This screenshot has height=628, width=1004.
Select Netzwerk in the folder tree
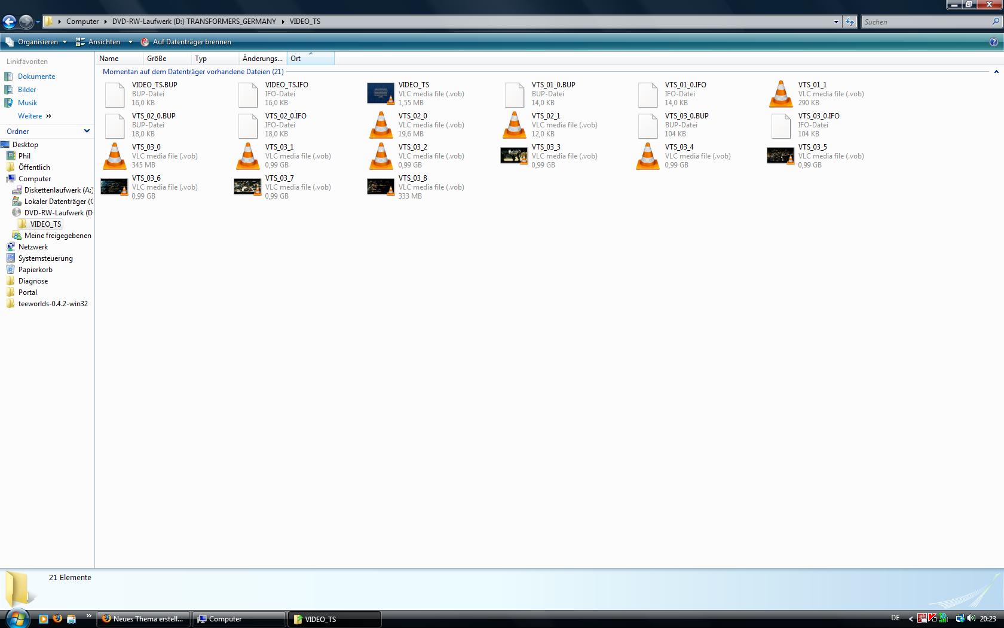(33, 247)
